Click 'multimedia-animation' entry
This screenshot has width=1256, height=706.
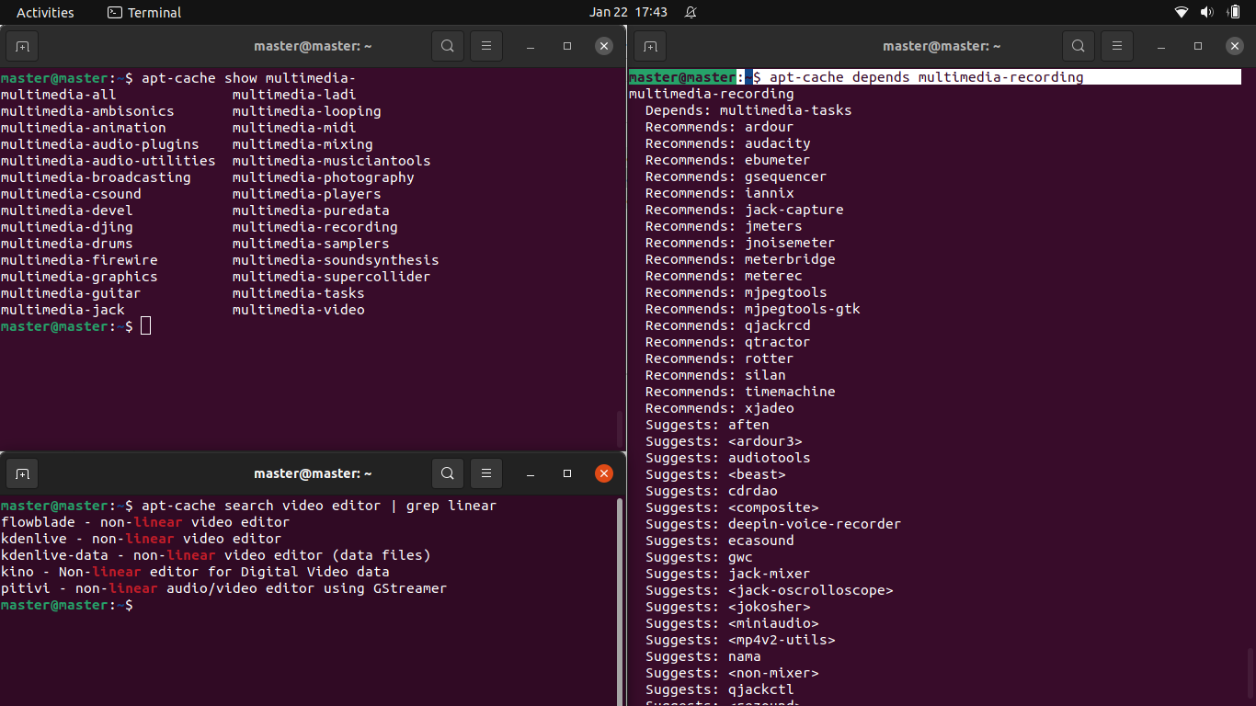point(84,128)
